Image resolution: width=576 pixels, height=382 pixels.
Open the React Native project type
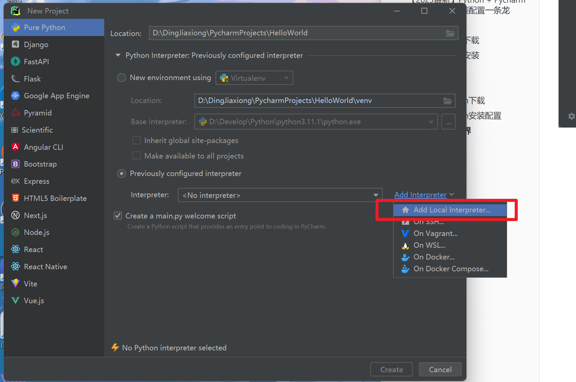45,266
